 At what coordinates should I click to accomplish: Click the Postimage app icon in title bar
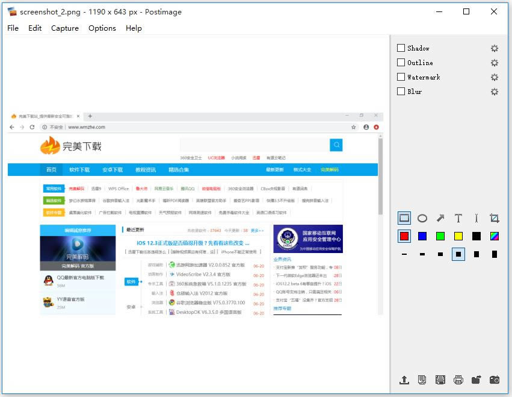[13, 12]
